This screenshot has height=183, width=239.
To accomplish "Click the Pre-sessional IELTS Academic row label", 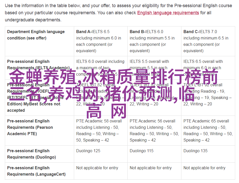I will 38,65.
